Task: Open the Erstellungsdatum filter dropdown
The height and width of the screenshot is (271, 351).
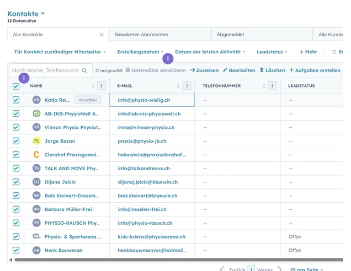Action: coord(140,52)
